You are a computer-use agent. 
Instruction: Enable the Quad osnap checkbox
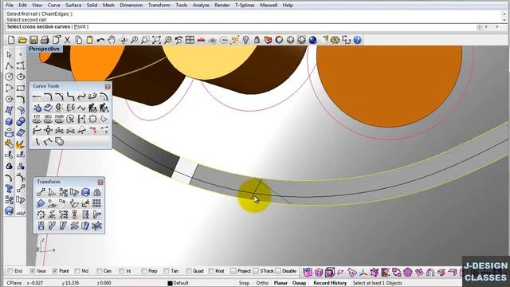click(x=189, y=271)
